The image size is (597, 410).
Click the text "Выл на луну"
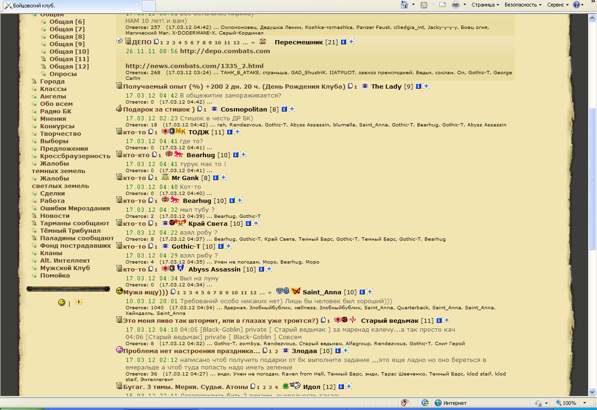[x=199, y=278]
